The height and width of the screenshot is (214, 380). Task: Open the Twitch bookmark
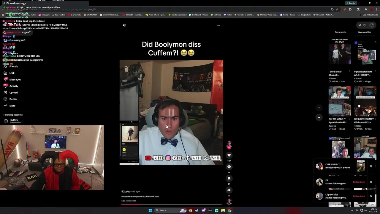228,15
